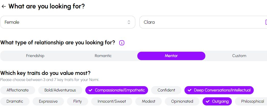Uncheck the Outgoing trait chip
267x107 pixels.
click(x=217, y=101)
